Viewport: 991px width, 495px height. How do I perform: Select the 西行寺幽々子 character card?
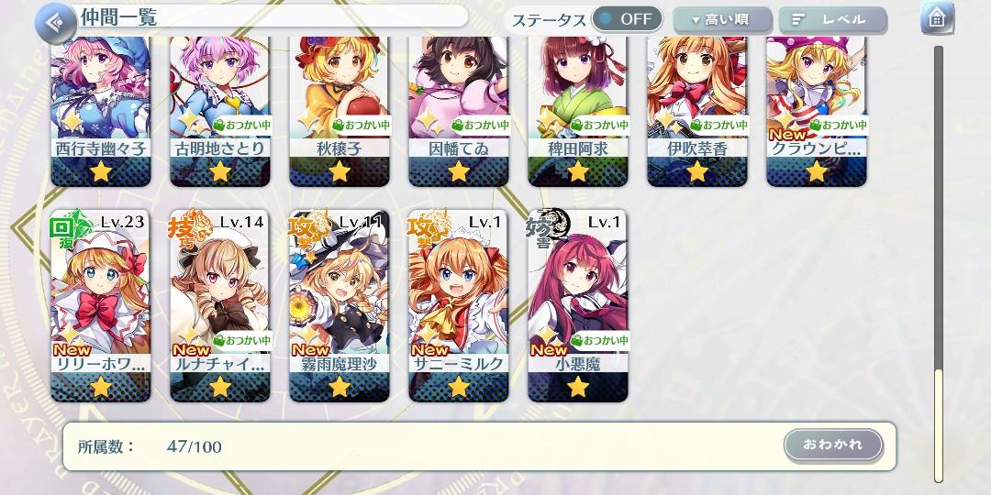coord(101,111)
